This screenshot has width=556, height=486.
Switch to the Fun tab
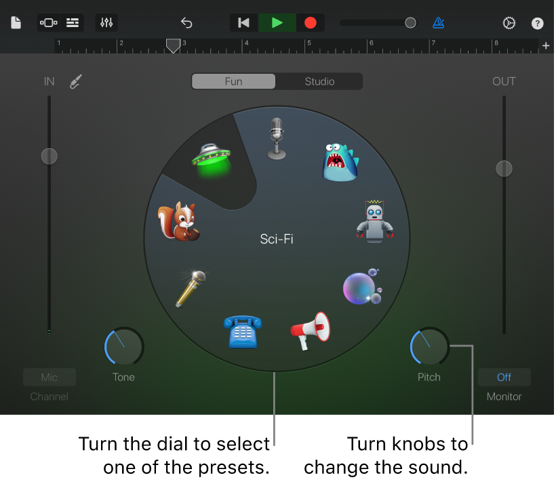233,81
